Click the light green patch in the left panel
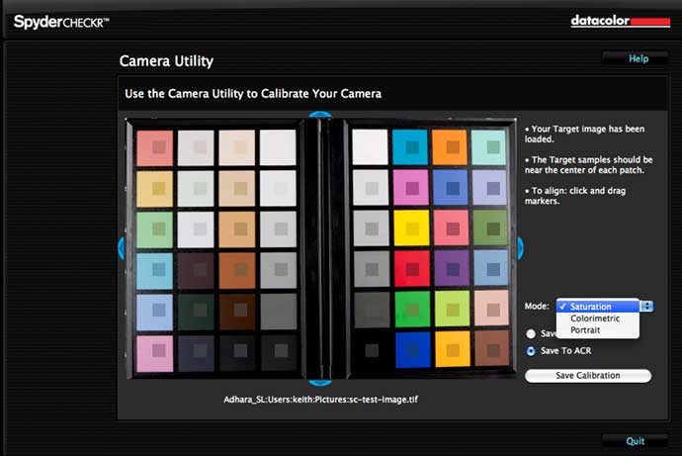 tap(155, 229)
